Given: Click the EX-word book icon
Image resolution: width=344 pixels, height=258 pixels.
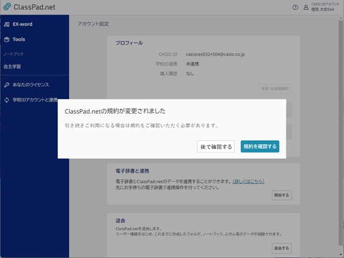Looking at the screenshot, I should point(7,25).
